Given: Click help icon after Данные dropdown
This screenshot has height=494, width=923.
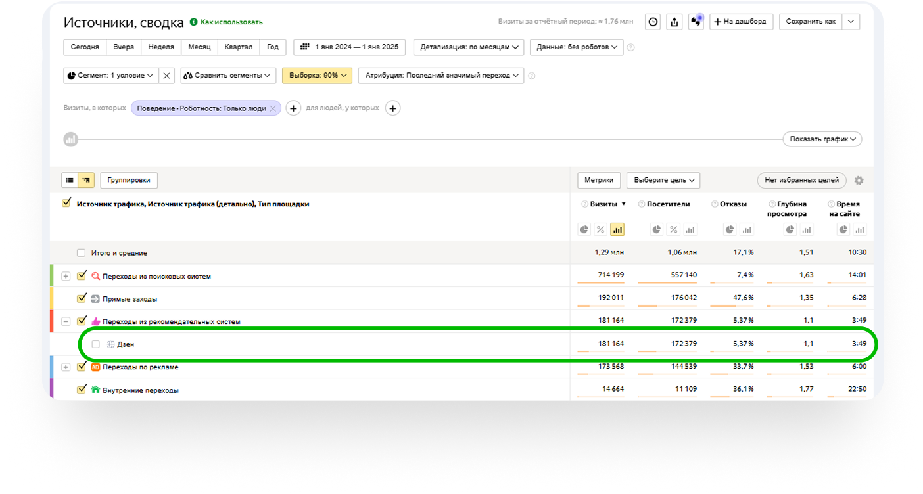Looking at the screenshot, I should tap(631, 47).
